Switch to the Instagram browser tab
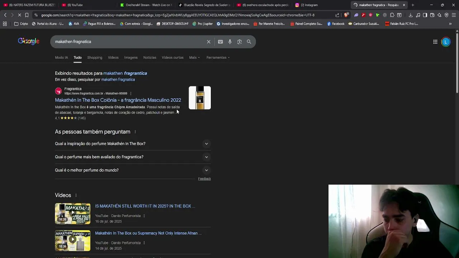 pos(321,5)
